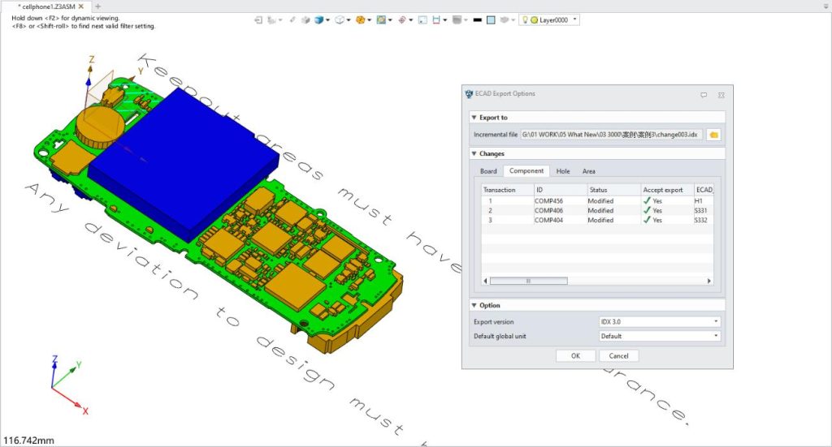This screenshot has height=447, width=832.
Task: Browse for incremental file with folder icon
Action: click(713, 135)
